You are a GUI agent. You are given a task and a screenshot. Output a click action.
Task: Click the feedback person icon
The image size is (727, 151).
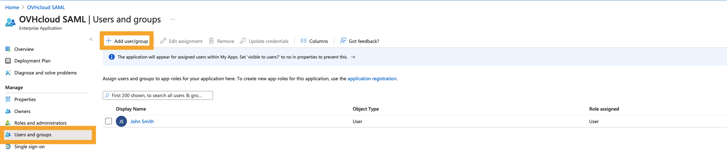click(343, 41)
